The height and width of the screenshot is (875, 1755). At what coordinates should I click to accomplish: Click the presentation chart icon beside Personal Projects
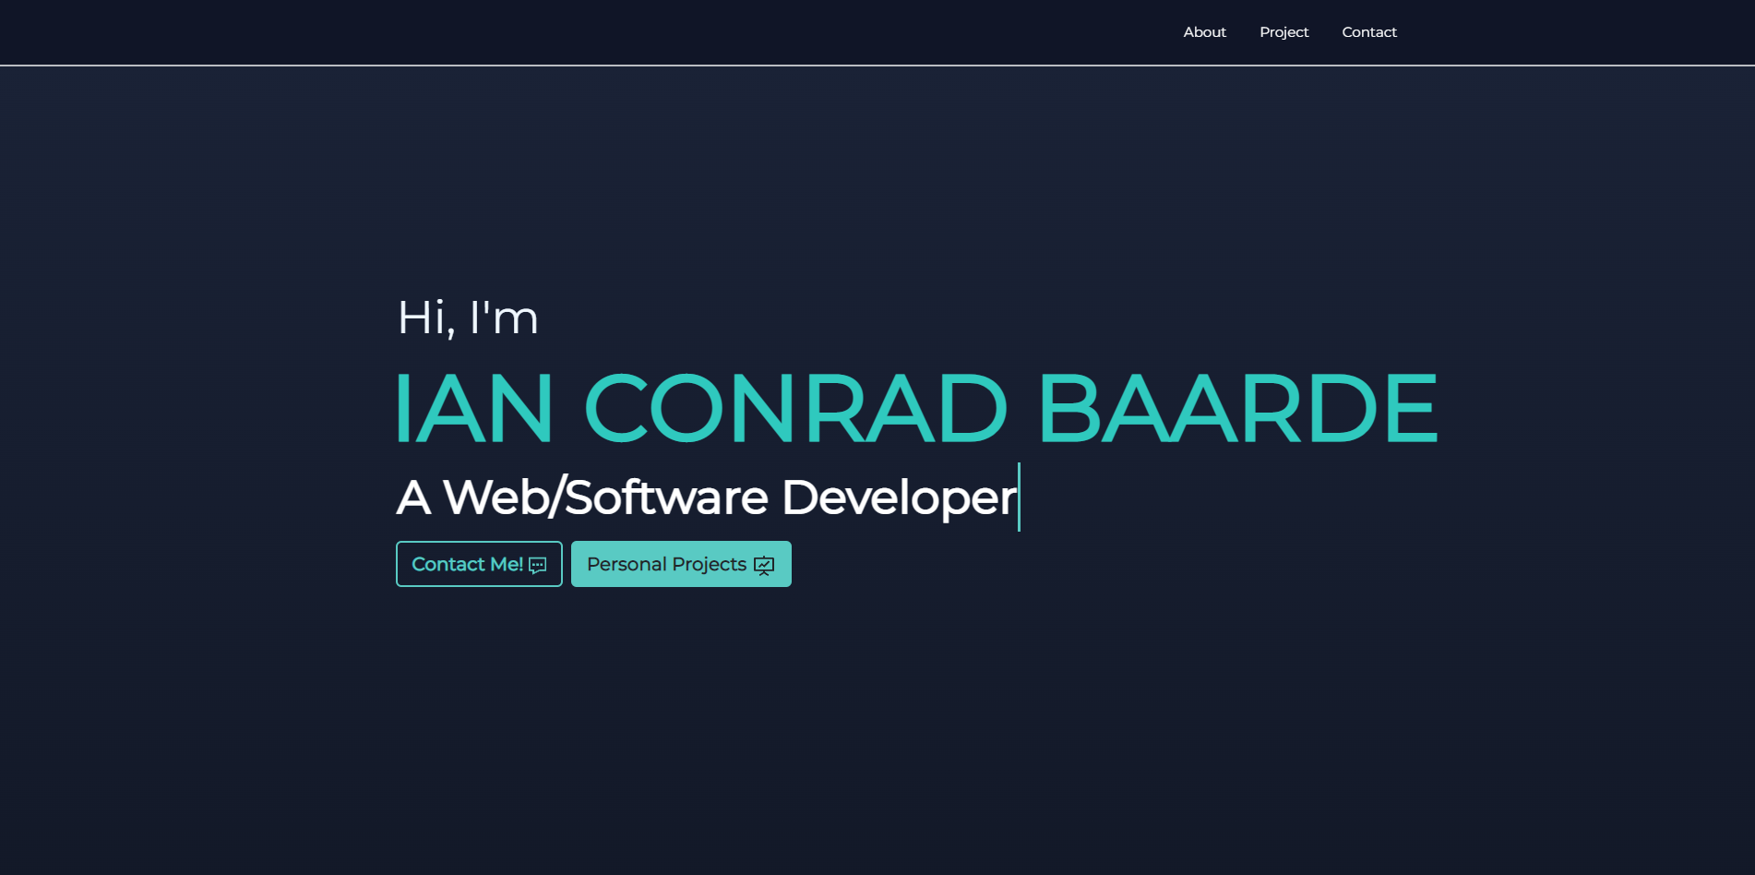tap(764, 564)
